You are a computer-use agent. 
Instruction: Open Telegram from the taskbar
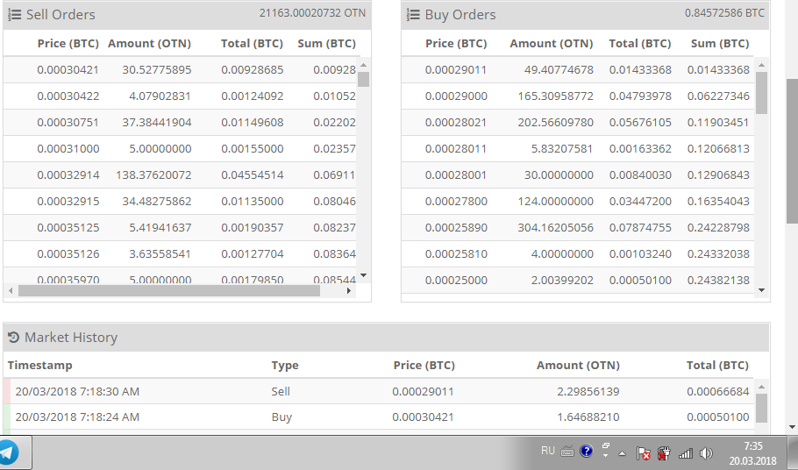[8, 452]
